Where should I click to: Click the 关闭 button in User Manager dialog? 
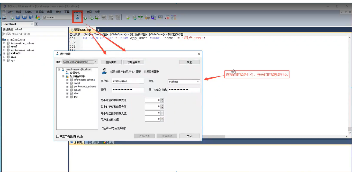(189, 136)
